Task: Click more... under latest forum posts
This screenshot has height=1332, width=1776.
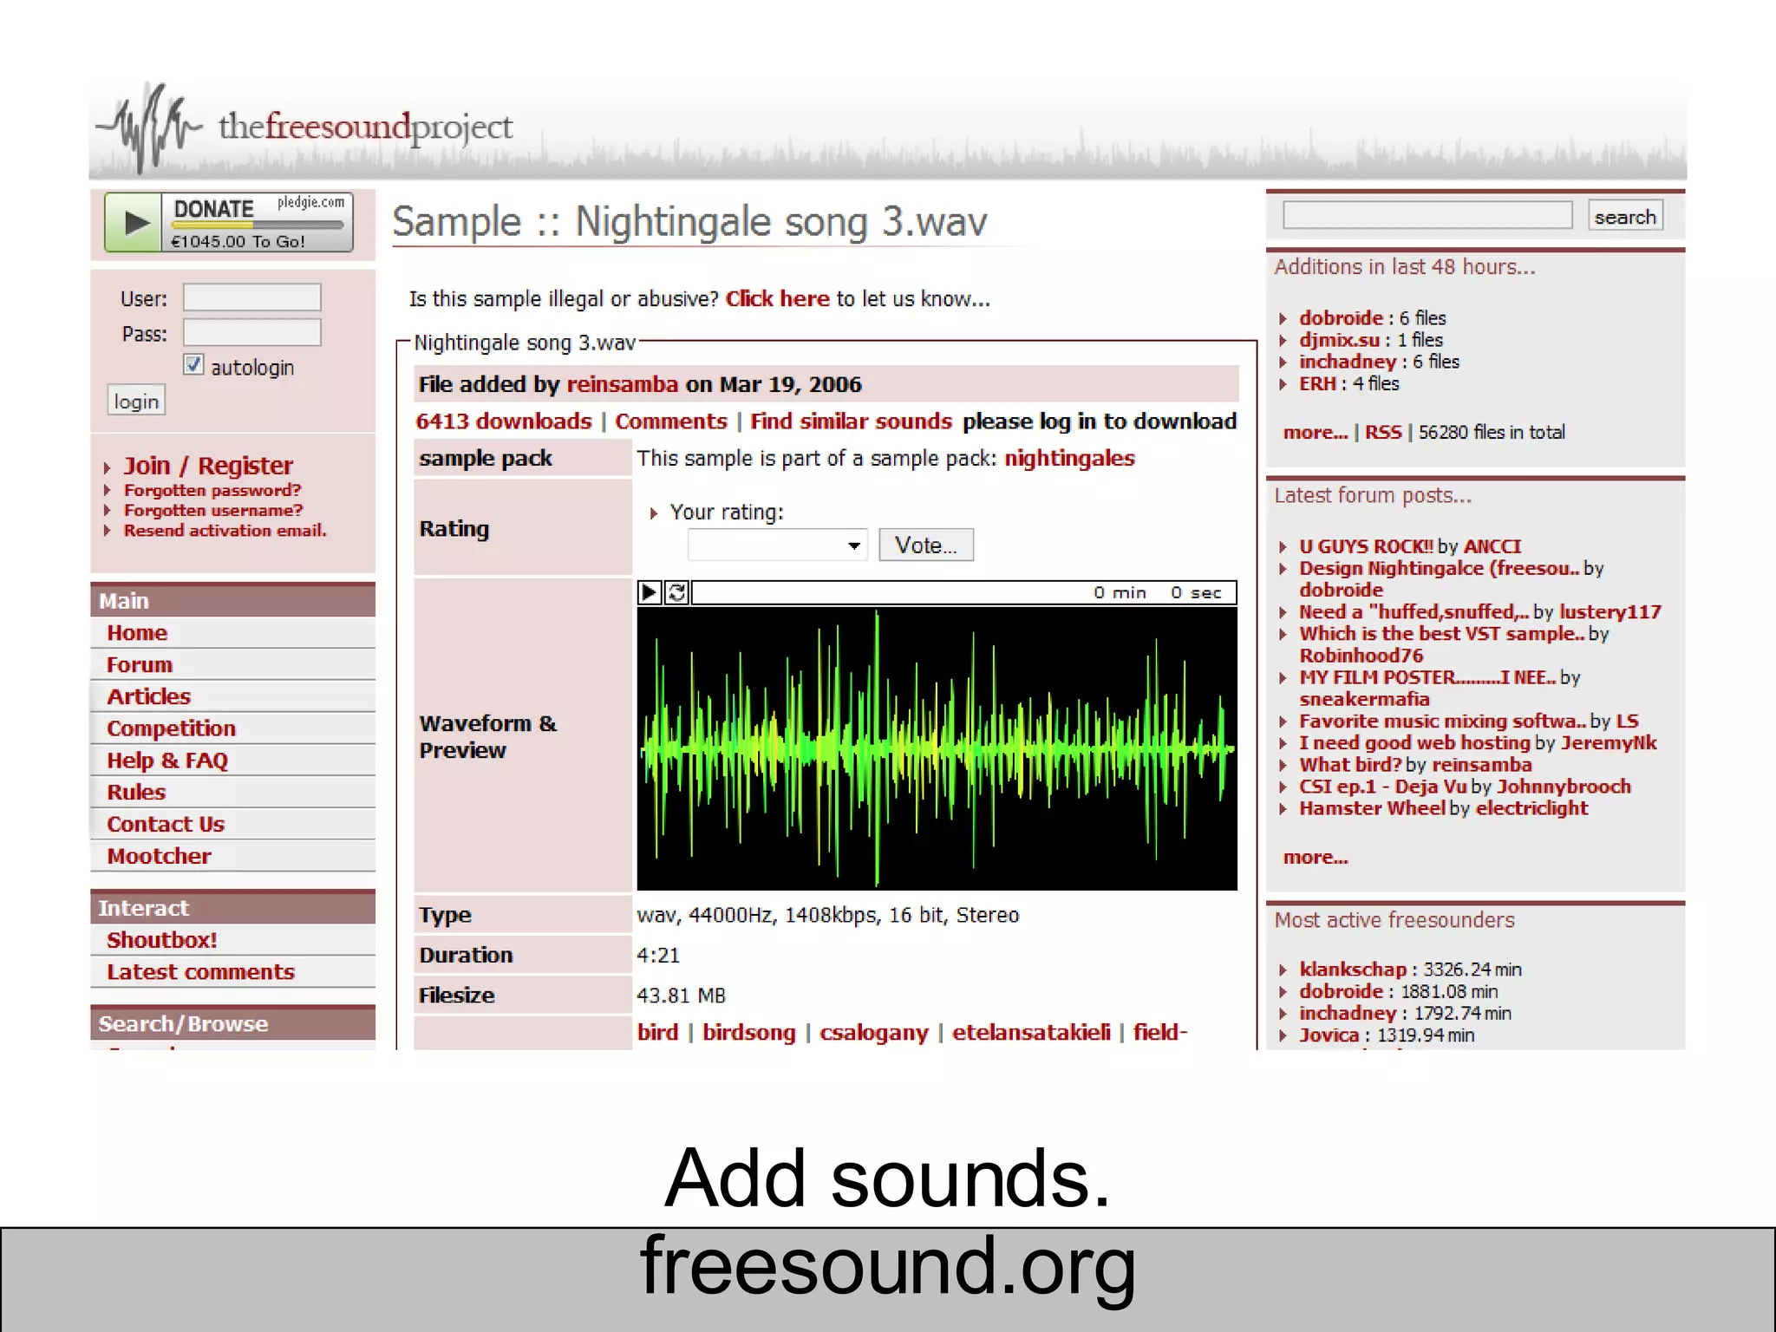Action: coord(1316,857)
